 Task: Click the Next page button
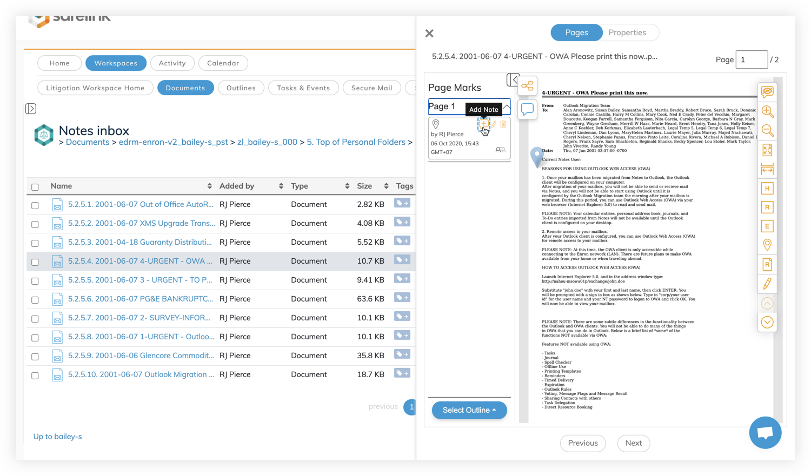[x=634, y=443]
